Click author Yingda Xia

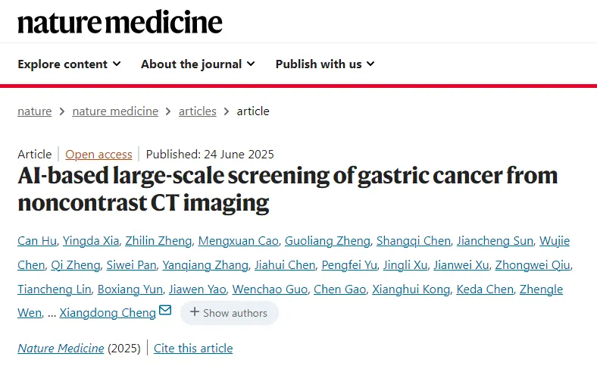pos(92,242)
